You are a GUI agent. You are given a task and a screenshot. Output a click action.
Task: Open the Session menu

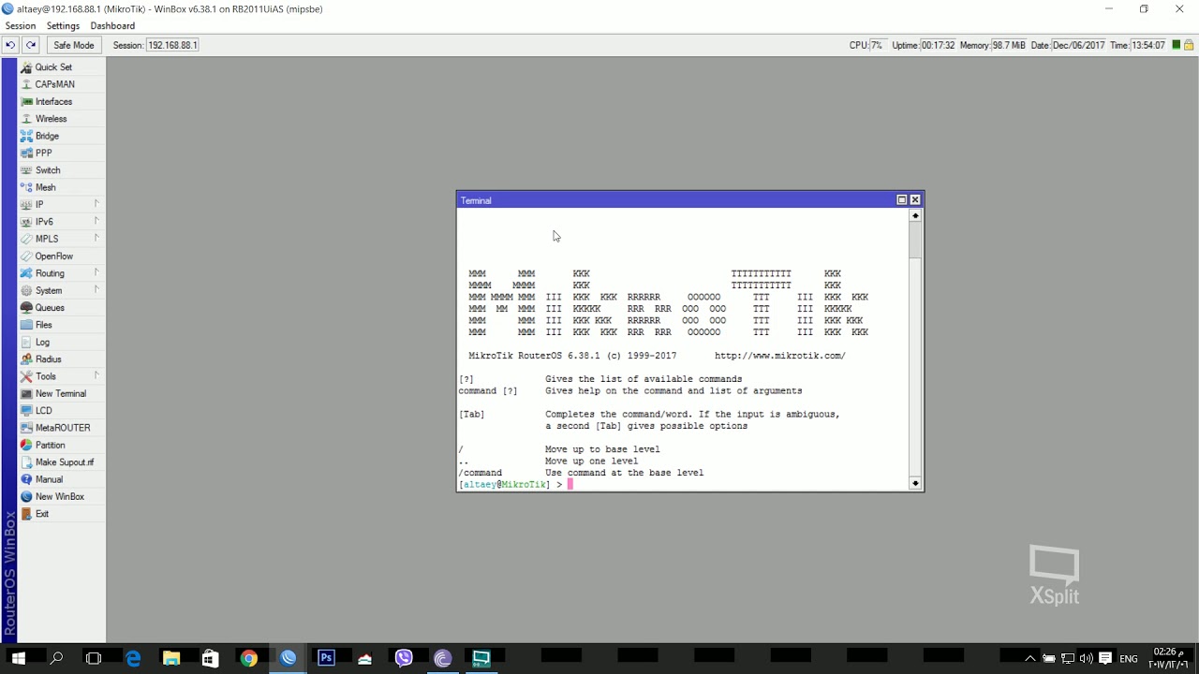(x=21, y=26)
